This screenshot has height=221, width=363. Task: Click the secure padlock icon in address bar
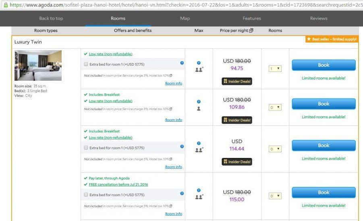pos(5,5)
